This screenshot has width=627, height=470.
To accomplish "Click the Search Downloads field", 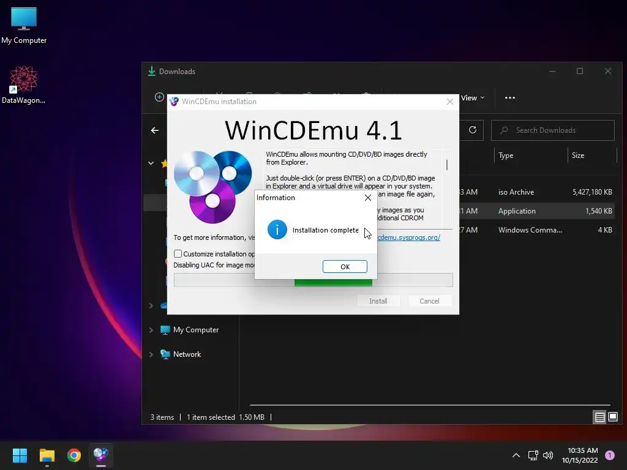I will click(x=553, y=130).
